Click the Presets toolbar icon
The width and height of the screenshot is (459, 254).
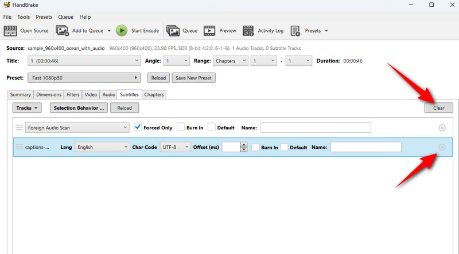coord(295,30)
